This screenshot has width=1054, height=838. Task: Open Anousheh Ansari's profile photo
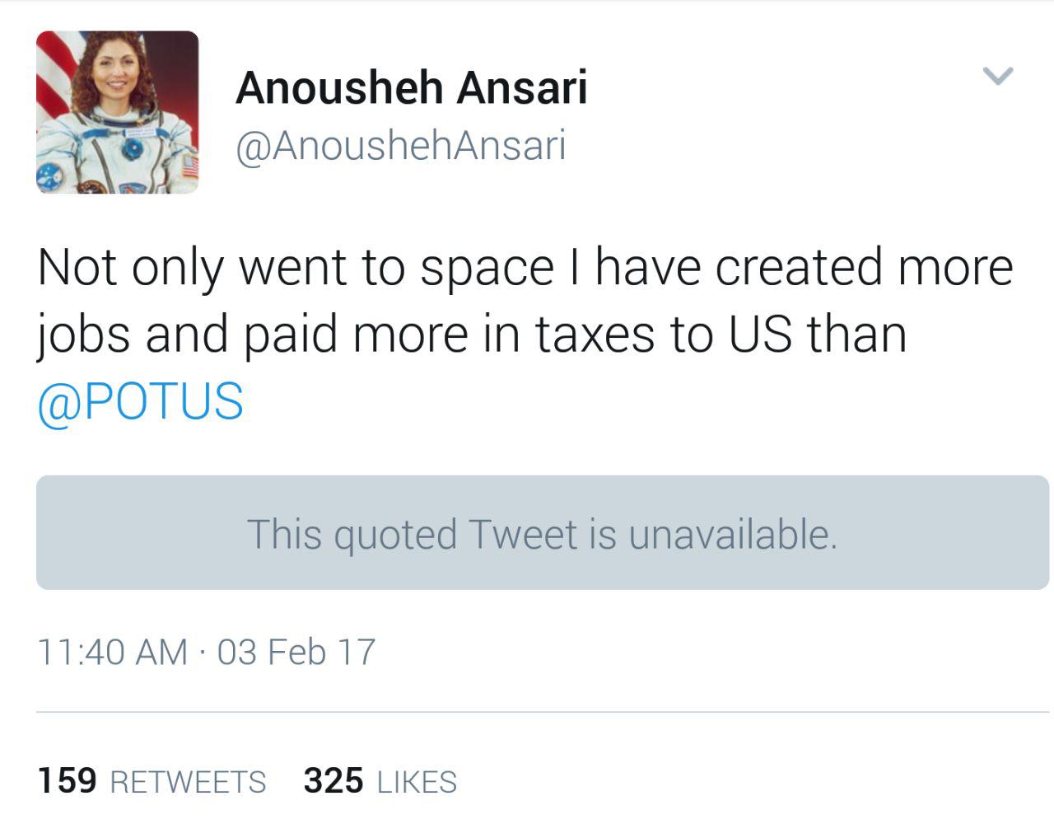118,112
